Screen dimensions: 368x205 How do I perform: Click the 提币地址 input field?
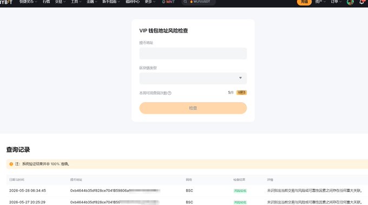[x=193, y=53]
